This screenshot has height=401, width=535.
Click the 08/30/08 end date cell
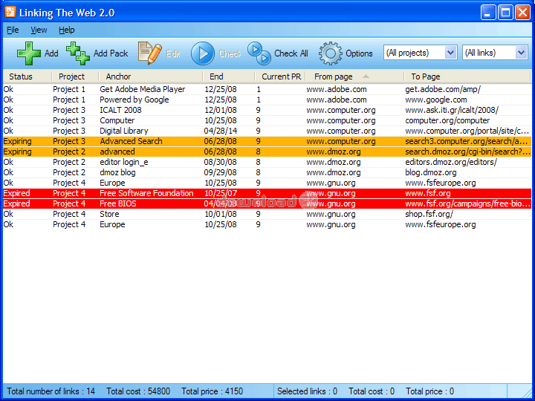click(221, 163)
